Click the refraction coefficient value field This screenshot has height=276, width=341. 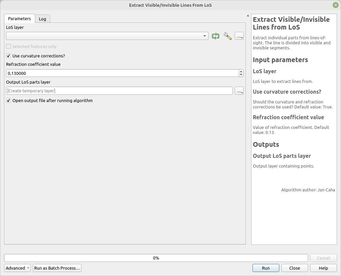click(x=121, y=73)
